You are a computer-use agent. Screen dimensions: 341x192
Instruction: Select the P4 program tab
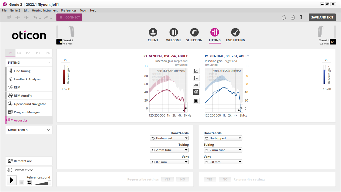click(47, 53)
